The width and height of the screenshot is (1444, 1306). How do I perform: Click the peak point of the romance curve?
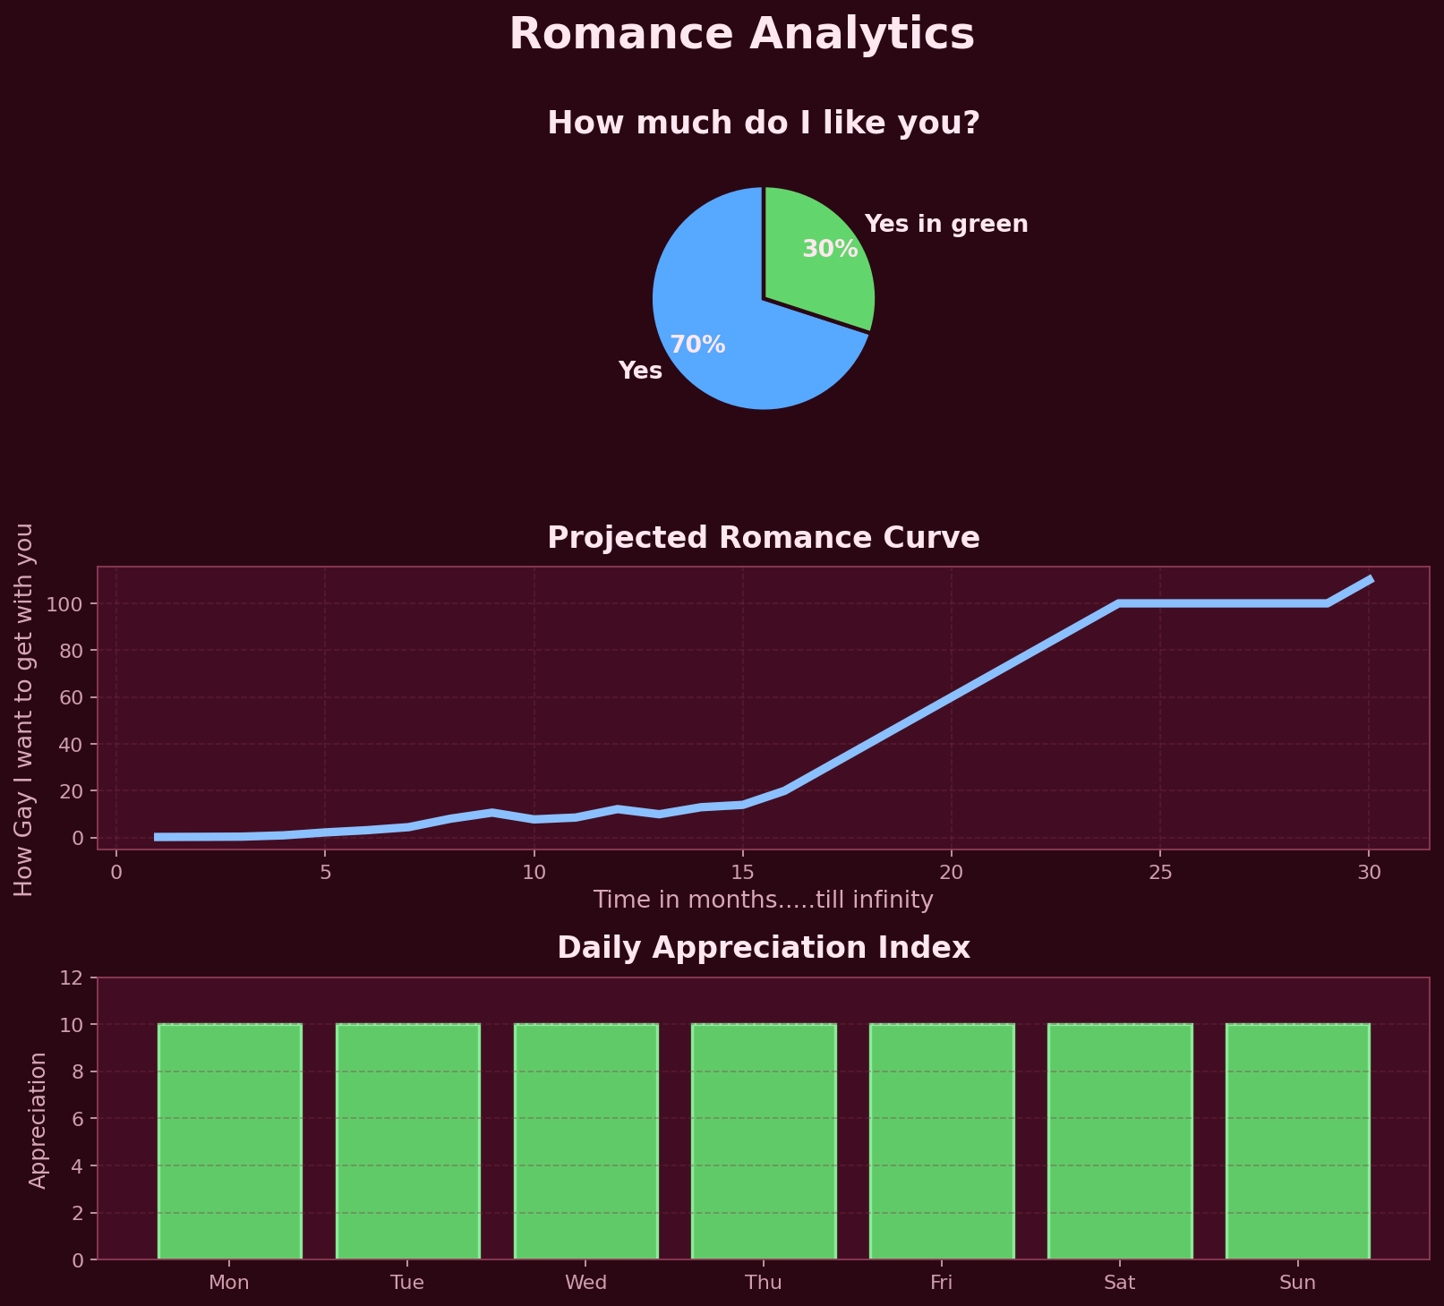(1370, 579)
